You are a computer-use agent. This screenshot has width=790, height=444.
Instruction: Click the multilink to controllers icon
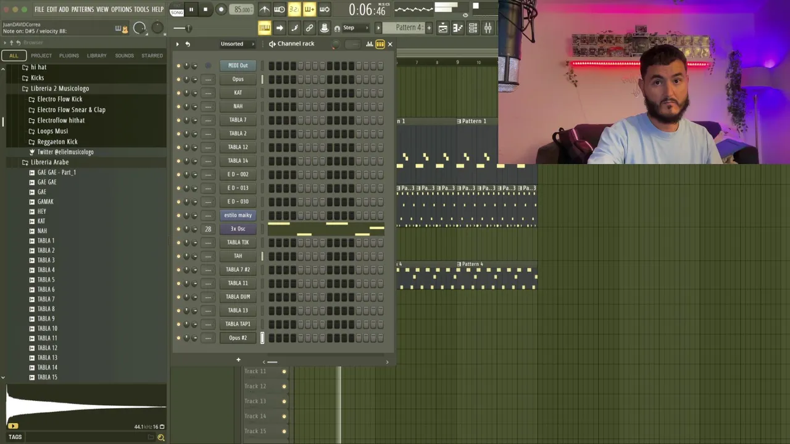pos(309,28)
